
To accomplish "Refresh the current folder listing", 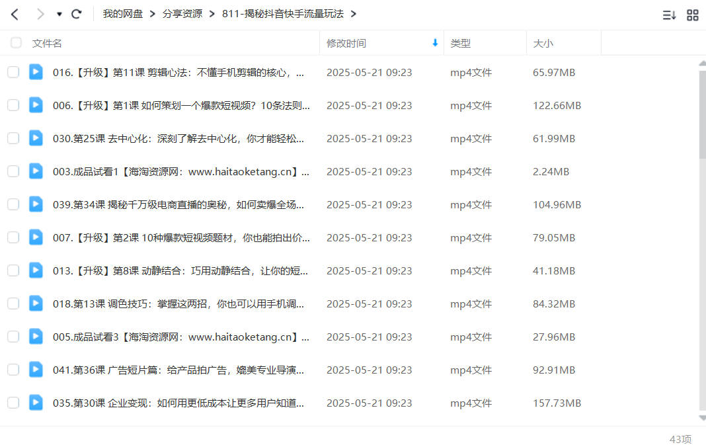I will (x=77, y=14).
